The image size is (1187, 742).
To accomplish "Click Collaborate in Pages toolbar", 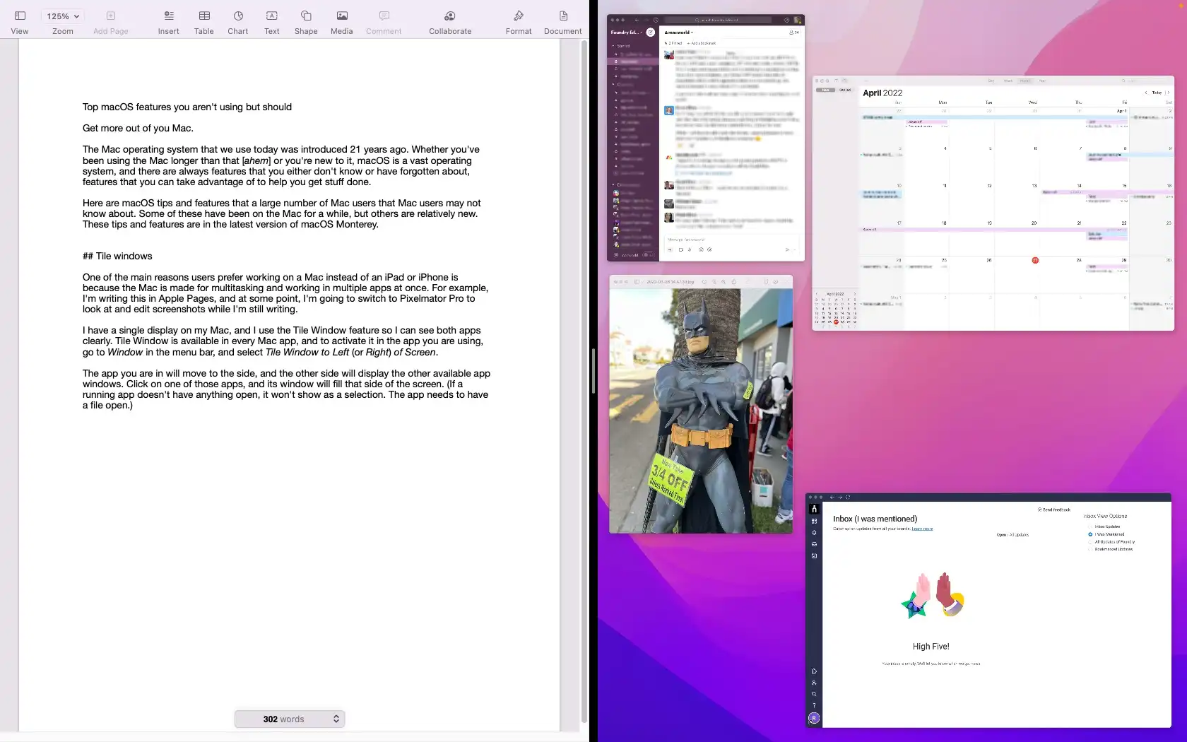I will coord(450,22).
